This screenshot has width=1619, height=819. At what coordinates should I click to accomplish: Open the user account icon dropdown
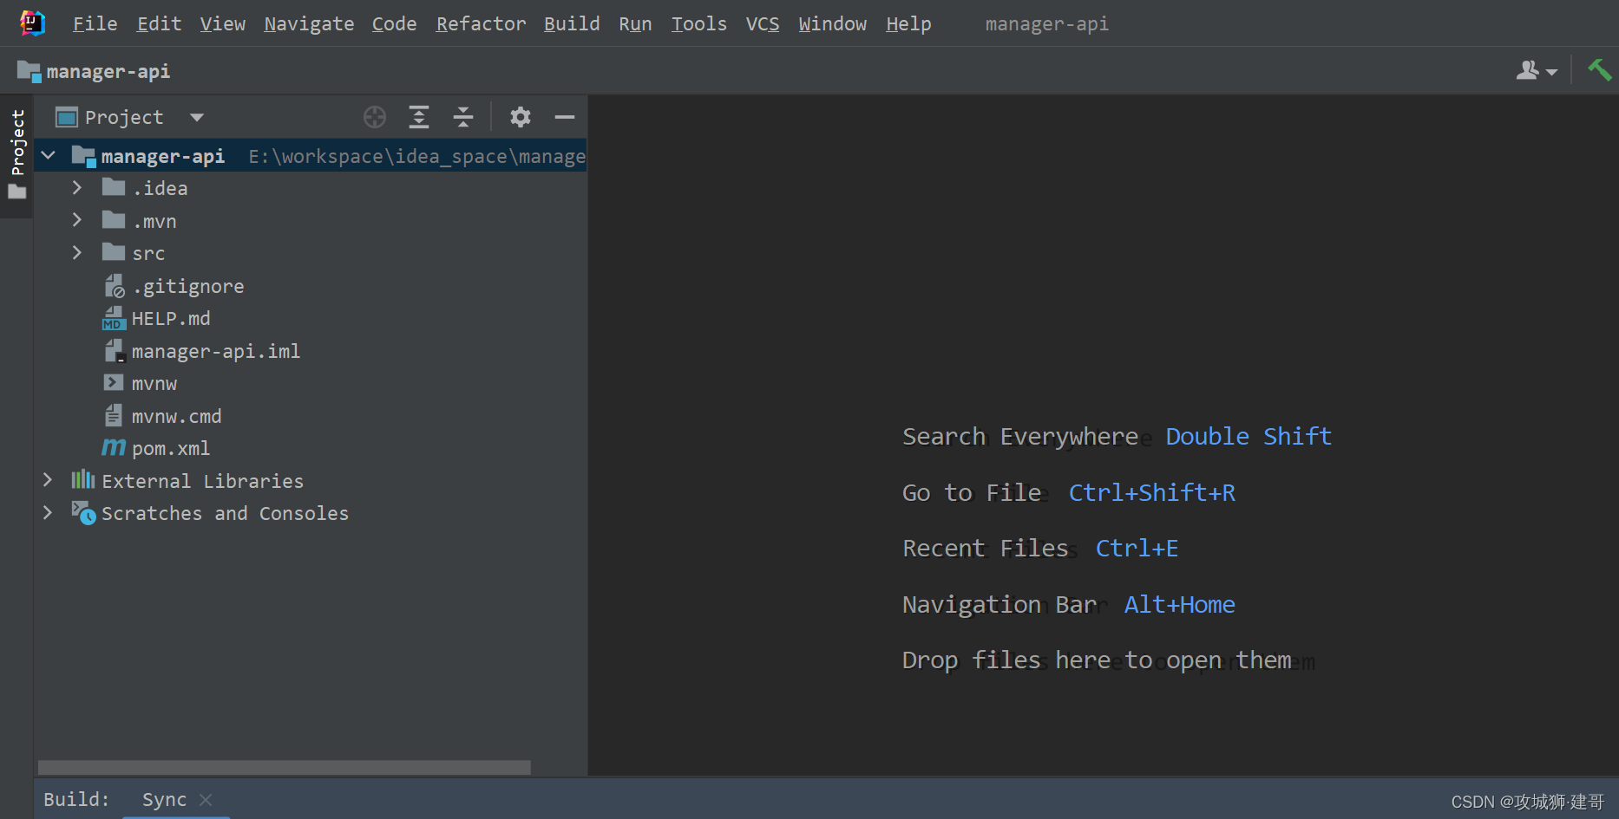point(1537,70)
